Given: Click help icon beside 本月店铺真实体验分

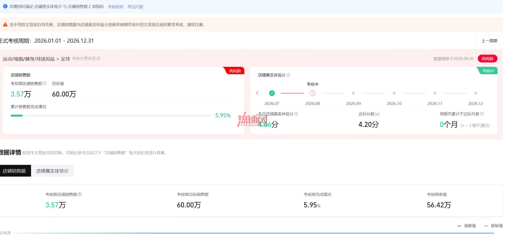Looking at the screenshot, I should click(x=296, y=114).
